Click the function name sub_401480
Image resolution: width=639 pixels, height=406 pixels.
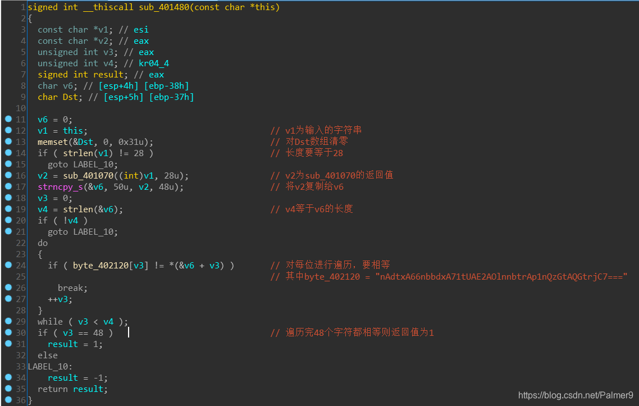(164, 7)
